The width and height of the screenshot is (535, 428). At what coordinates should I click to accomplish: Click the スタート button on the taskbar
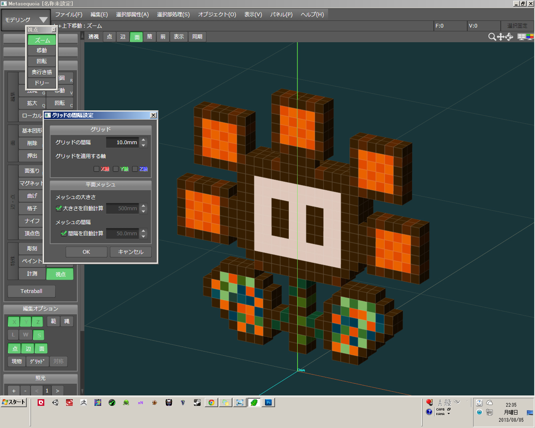pos(14,402)
